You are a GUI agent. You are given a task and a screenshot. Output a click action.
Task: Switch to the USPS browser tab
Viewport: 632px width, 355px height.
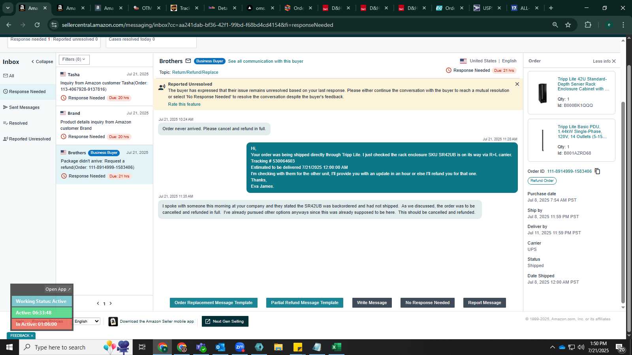(x=487, y=8)
